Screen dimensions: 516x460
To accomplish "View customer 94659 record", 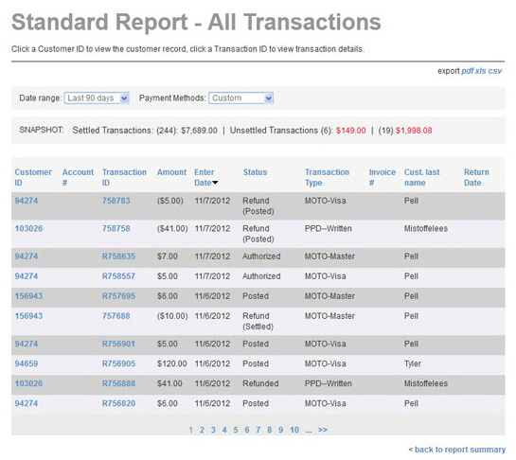I will pyautogui.click(x=26, y=363).
